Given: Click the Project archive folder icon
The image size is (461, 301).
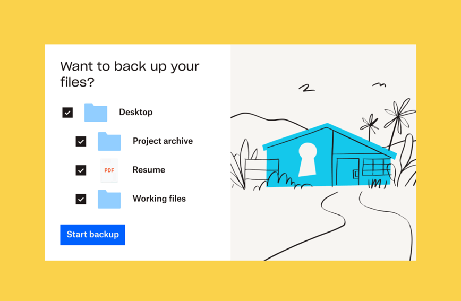Looking at the screenshot, I should pyautogui.click(x=109, y=142).
